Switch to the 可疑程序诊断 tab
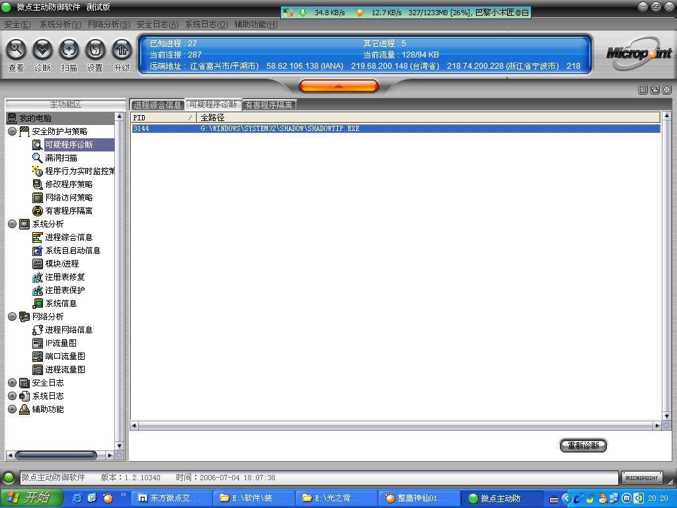 tap(214, 105)
